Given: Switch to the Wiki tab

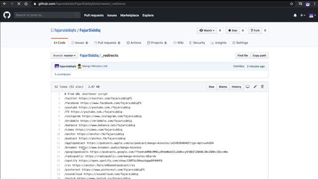Looking at the screenshot, I should click(x=178, y=43).
